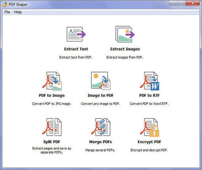The image size is (202, 170).
Task: Click 'Extract images from PDF.' description
Action: tap(125, 58)
